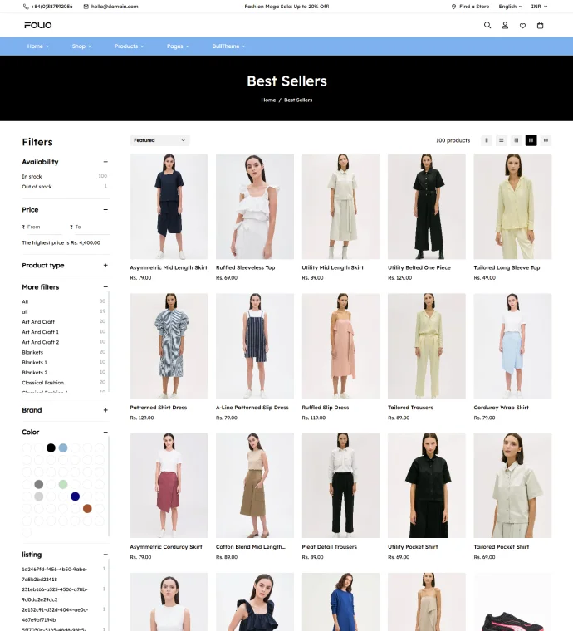This screenshot has height=631, width=573.
Task: Open Pleat Detail Trousers product title
Action: (x=329, y=546)
